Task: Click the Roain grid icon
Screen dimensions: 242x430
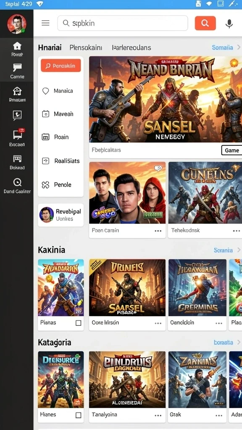Action: click(x=45, y=137)
